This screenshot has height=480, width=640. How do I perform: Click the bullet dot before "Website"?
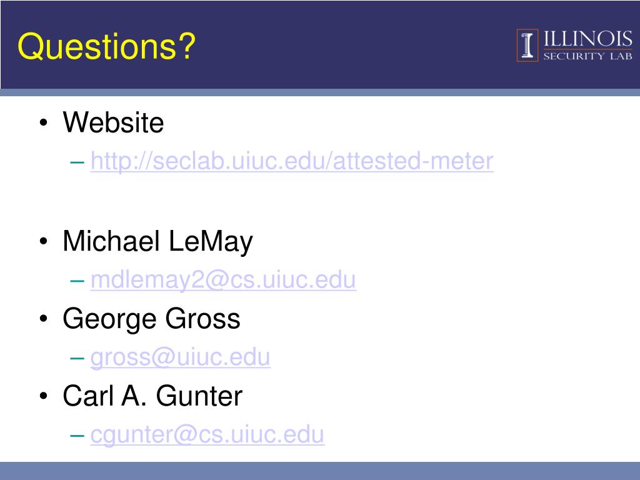pyautogui.click(x=44, y=122)
